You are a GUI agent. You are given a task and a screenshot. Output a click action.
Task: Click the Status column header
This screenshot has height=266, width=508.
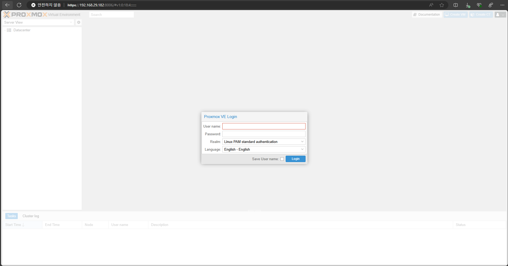tap(479, 225)
